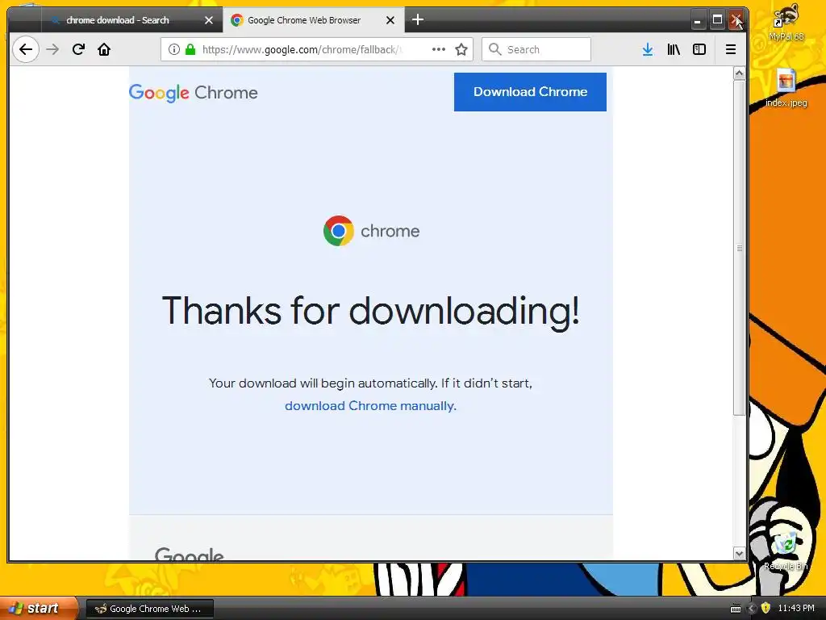Select the Recycle Bin icon
This screenshot has width=826, height=620.
pos(786,552)
